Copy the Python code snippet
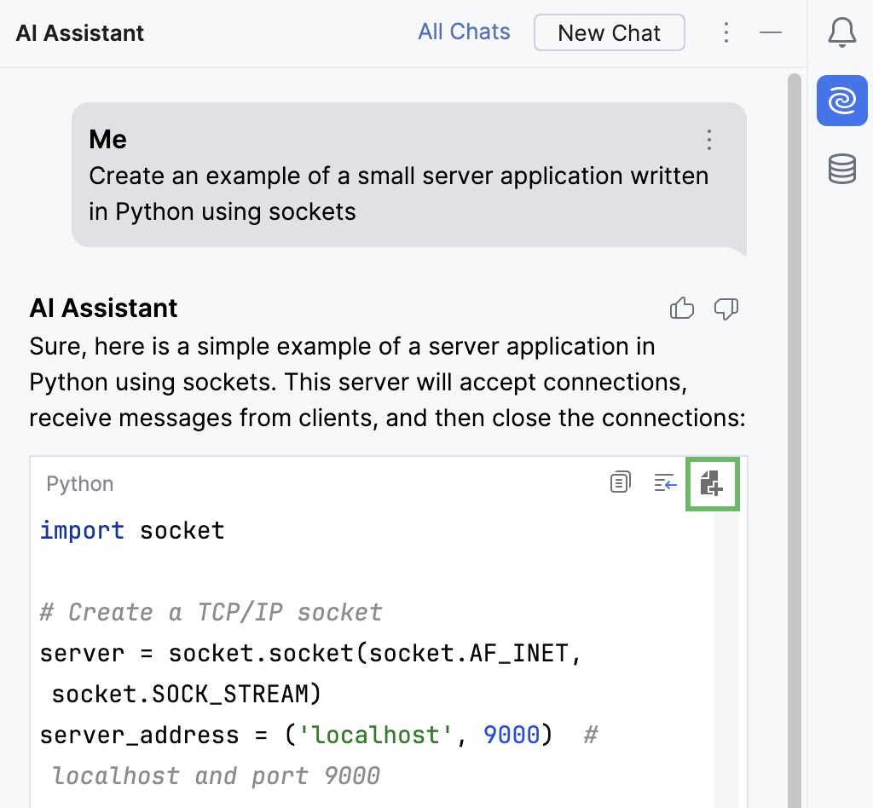Image resolution: width=873 pixels, height=808 pixels. [620, 483]
